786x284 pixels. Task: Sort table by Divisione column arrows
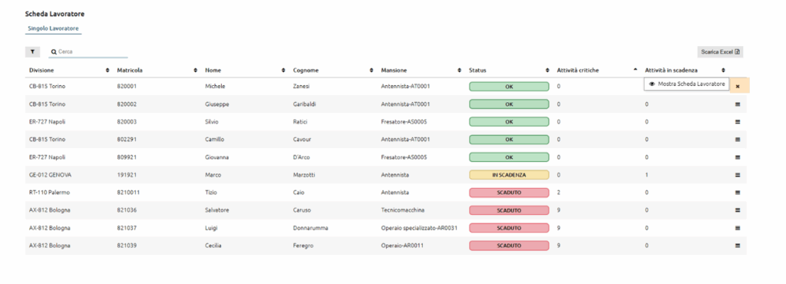(107, 70)
